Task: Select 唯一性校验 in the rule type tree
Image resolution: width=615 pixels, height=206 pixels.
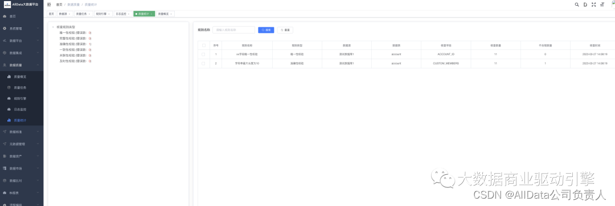Action: pos(75,33)
